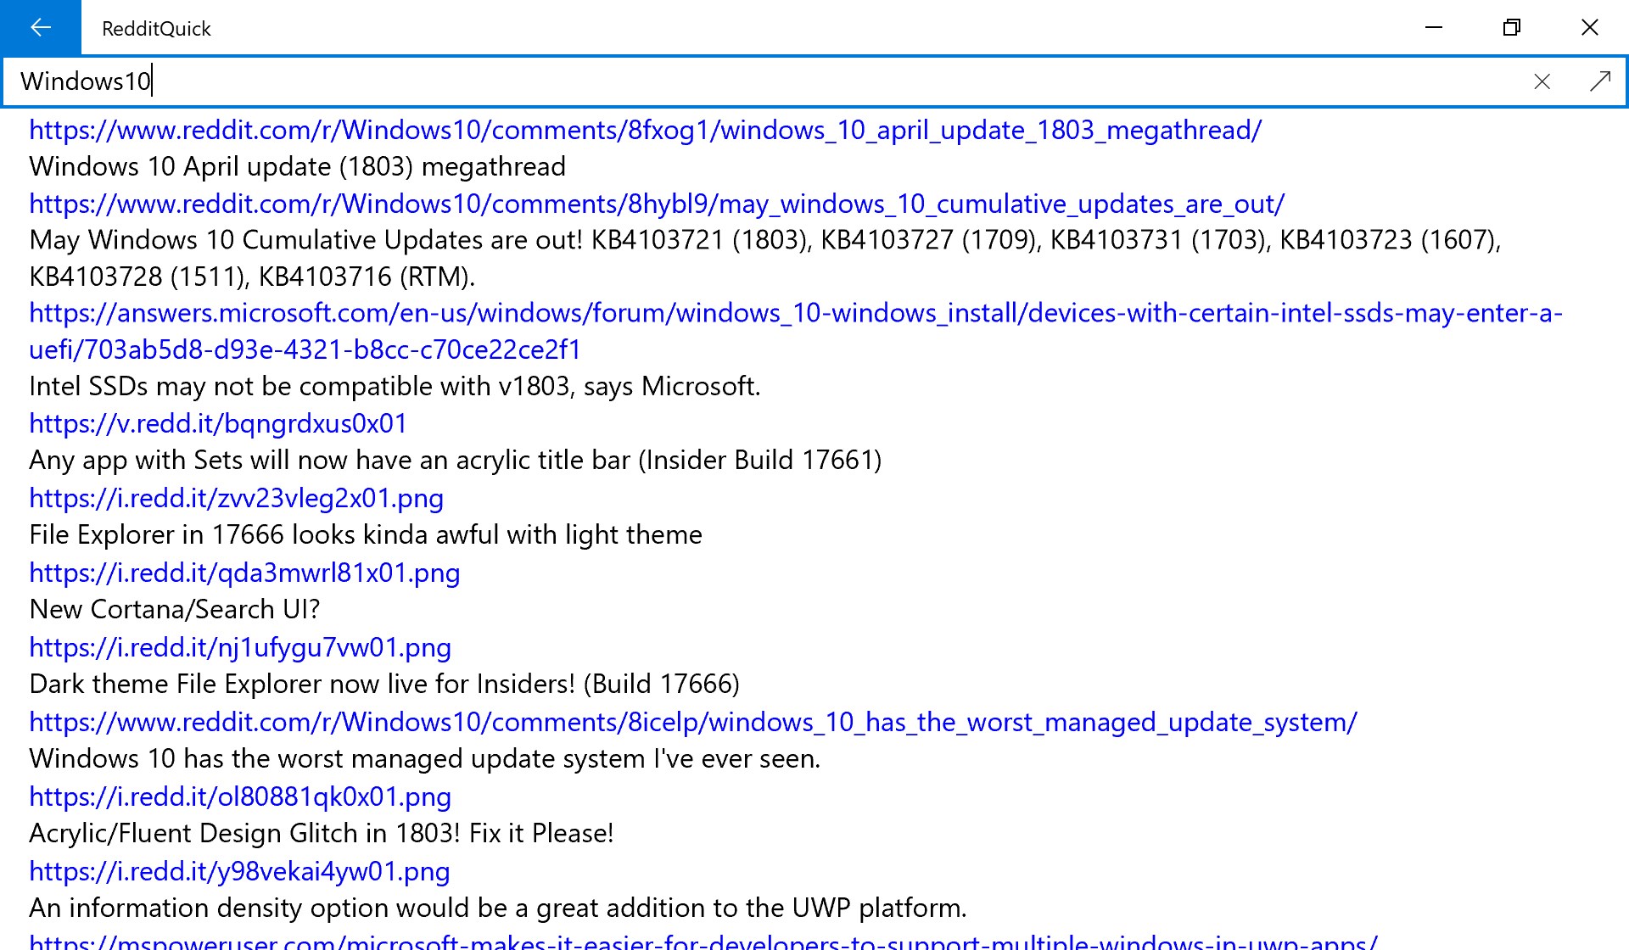The height and width of the screenshot is (950, 1629).
Task: Minimize the RedditQuick window
Action: [x=1433, y=27]
